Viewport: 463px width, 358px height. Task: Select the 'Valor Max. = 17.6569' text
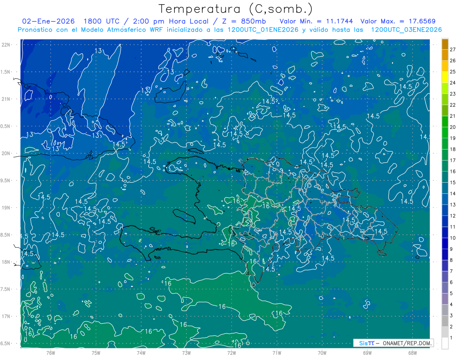point(398,21)
